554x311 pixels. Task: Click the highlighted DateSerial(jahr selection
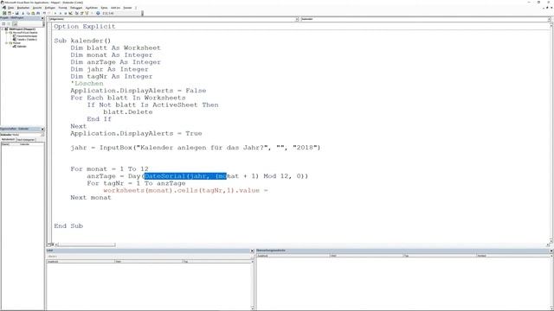[185, 176]
